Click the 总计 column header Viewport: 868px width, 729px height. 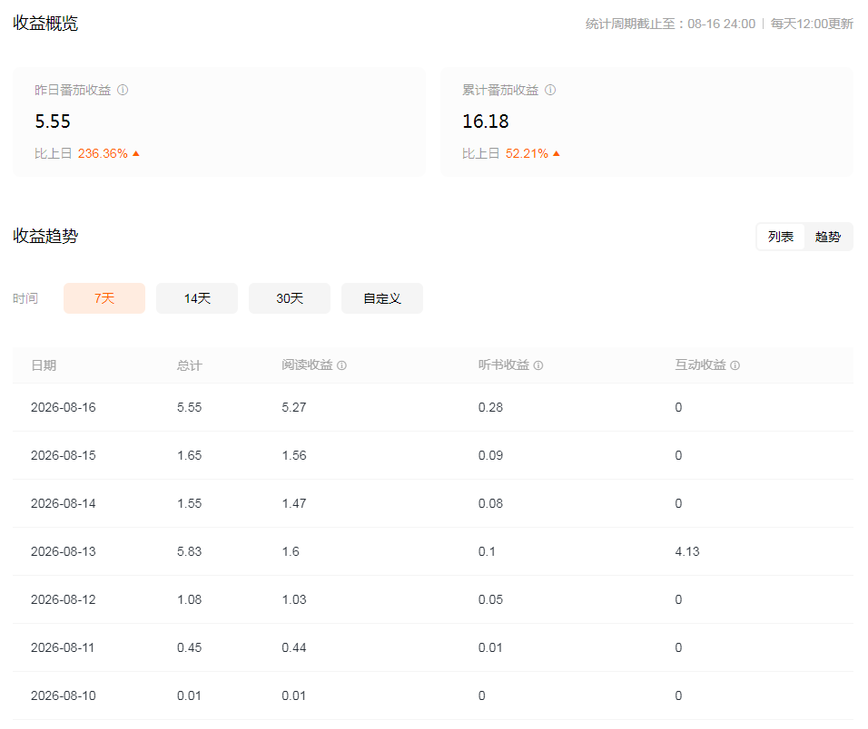(x=190, y=365)
